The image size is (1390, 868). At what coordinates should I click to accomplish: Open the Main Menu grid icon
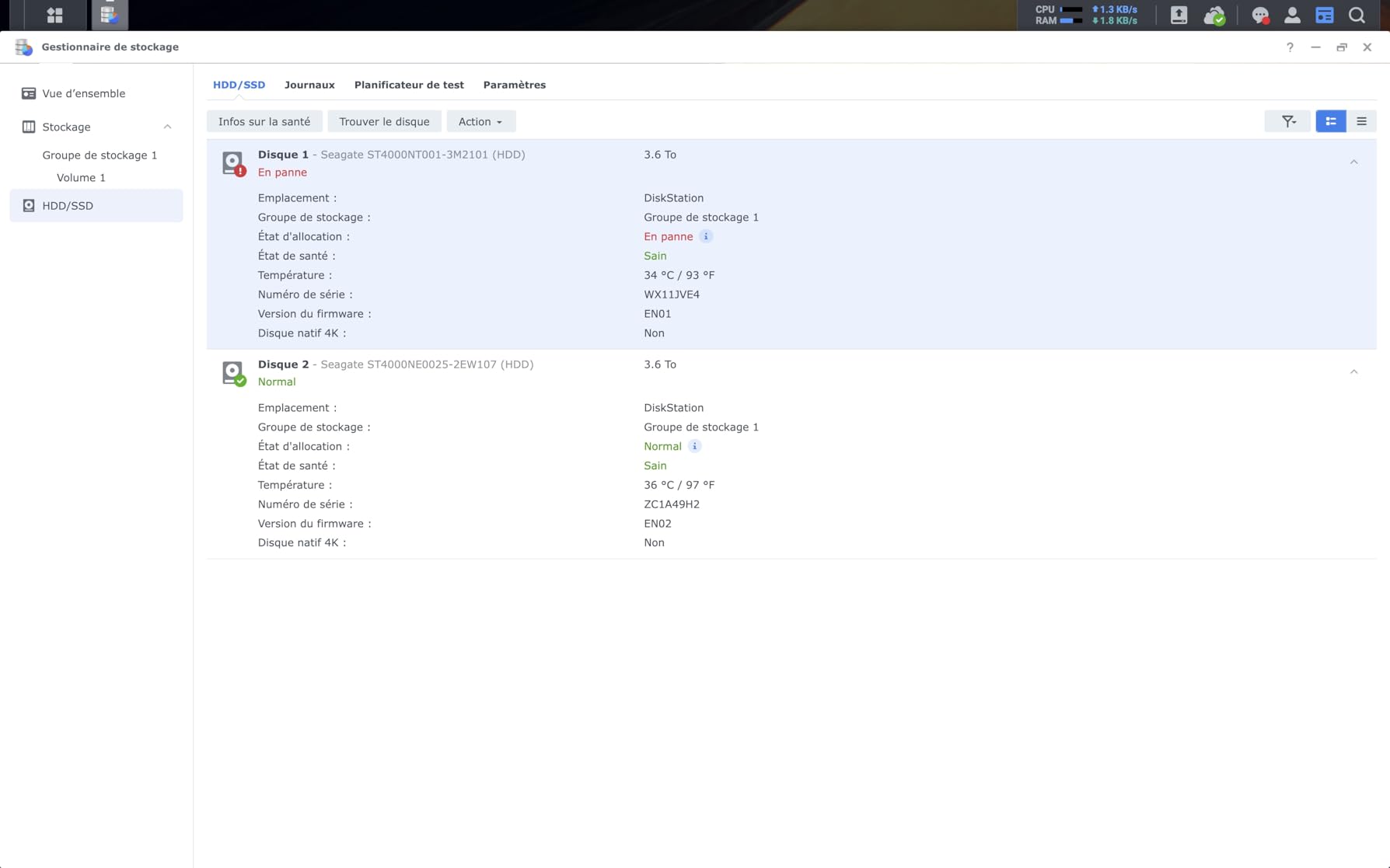(x=54, y=15)
